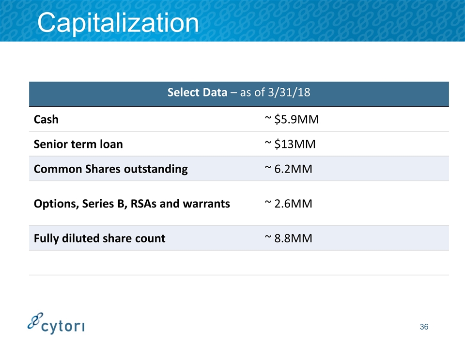
Task: Click the "~ 2.6MM" value
Action: [288, 204]
